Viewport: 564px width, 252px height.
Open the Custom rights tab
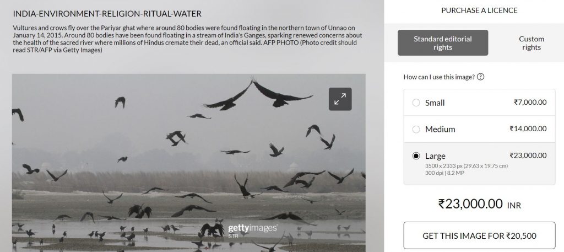coord(531,43)
